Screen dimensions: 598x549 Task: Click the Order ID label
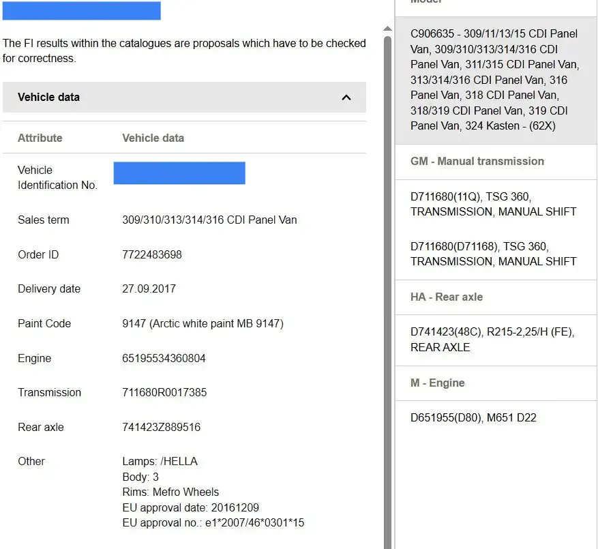coord(38,254)
